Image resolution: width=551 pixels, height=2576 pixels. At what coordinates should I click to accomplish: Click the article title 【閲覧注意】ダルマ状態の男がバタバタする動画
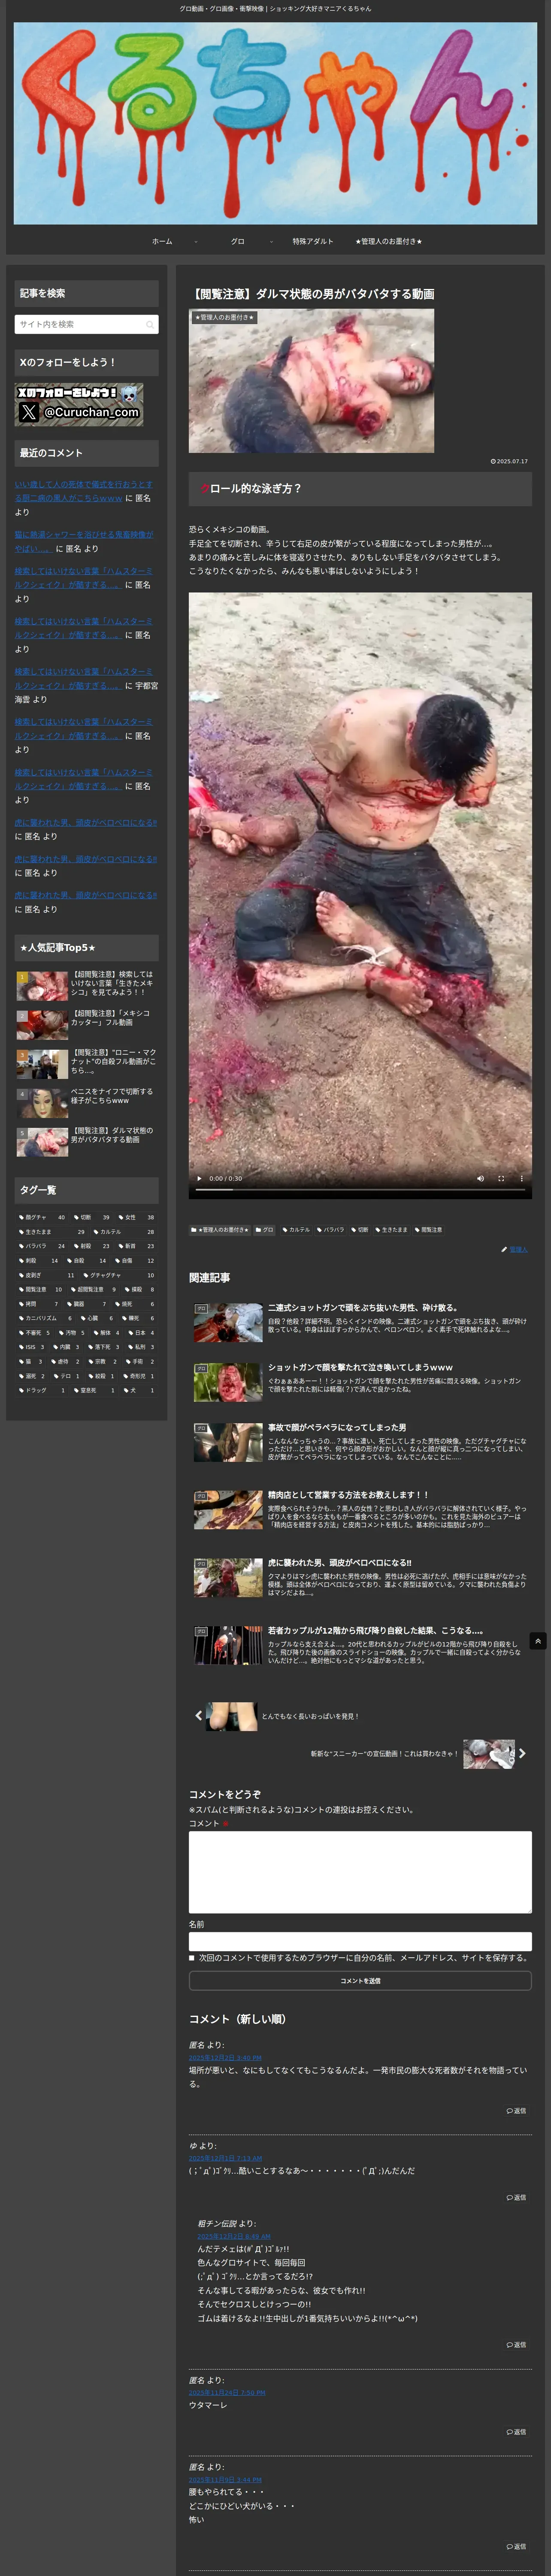pos(311,294)
